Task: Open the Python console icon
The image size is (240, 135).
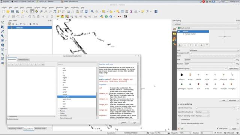Action: 102,16
